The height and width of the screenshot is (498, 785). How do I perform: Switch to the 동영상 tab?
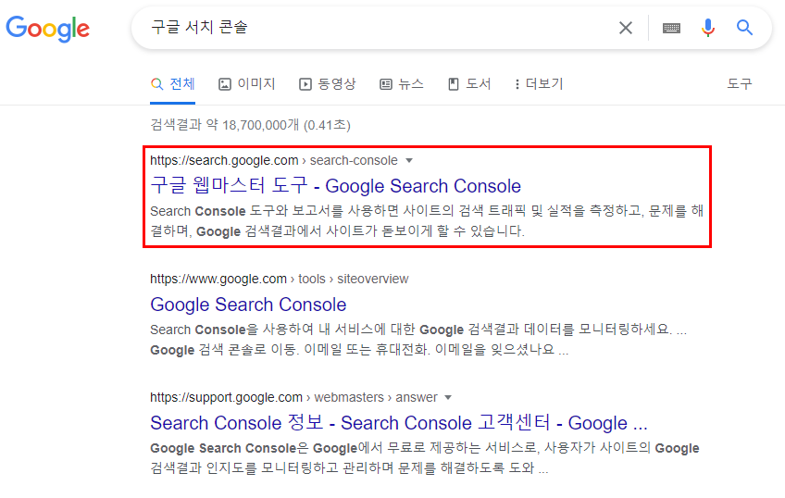(x=328, y=83)
